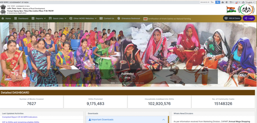
Task: Click the 7627 blocks covered value
Action: pyautogui.click(x=31, y=104)
